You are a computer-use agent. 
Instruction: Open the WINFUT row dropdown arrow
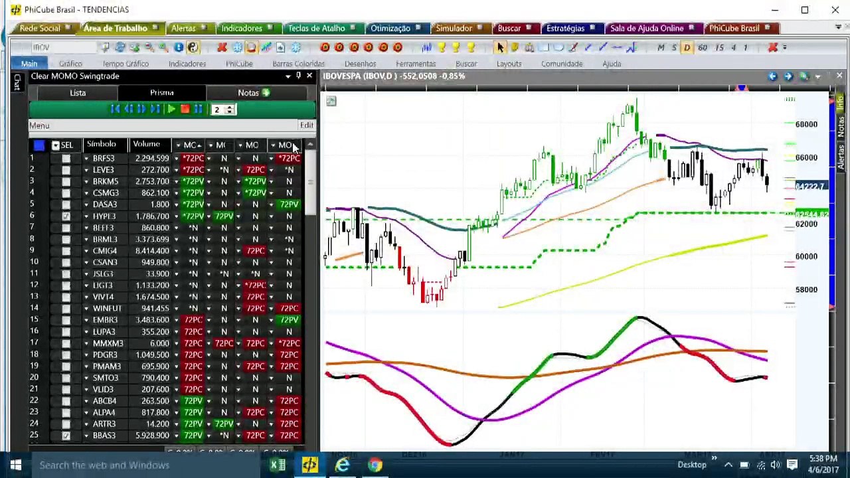(x=86, y=309)
